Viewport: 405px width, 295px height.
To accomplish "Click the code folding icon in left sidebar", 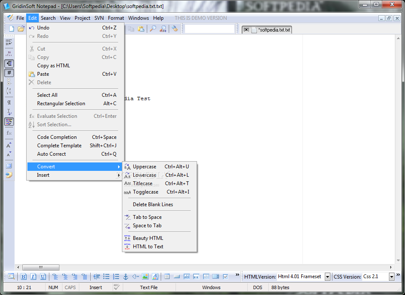I will (9, 82).
